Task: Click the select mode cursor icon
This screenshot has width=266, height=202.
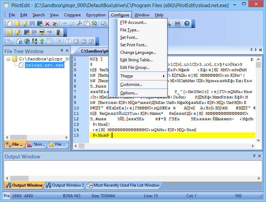Action: 104,24
